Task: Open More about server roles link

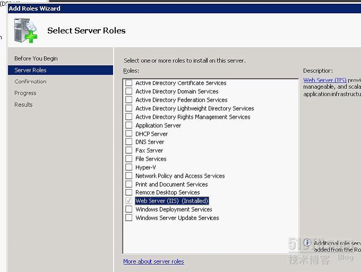Action: point(153,261)
